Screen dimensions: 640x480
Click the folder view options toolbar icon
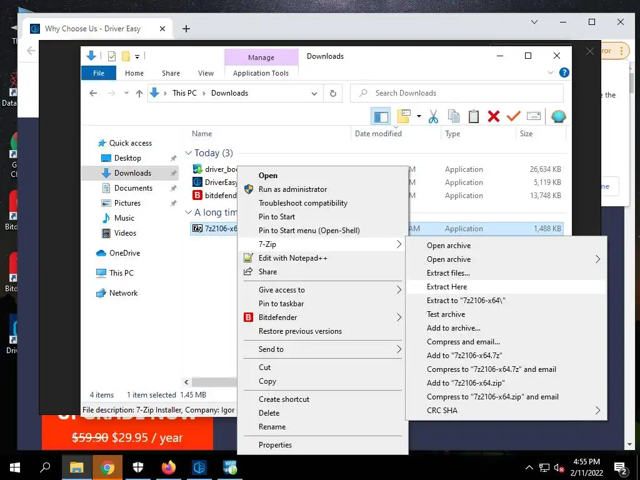404,117
